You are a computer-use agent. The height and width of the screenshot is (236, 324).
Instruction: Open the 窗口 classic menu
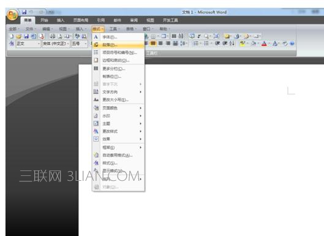pos(148,29)
